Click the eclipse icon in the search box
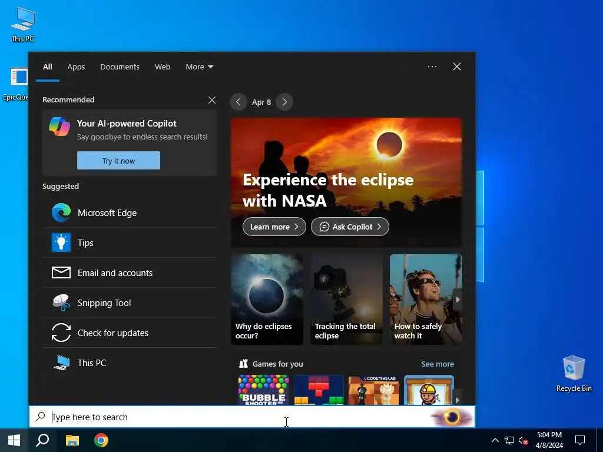The height and width of the screenshot is (452, 603). pyautogui.click(x=452, y=417)
